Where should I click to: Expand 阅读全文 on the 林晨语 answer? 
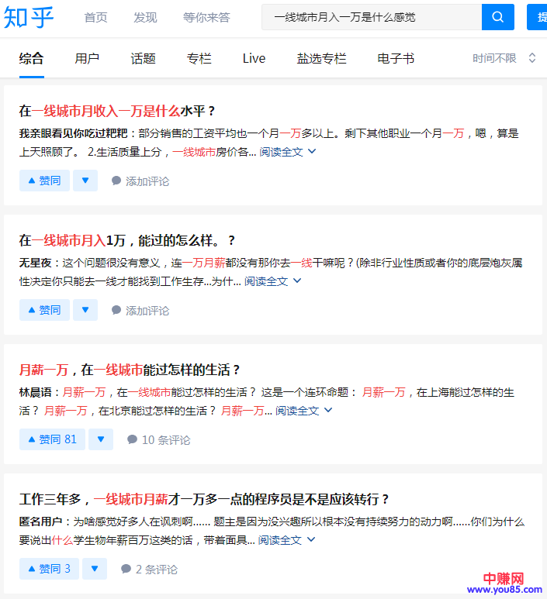pyautogui.click(x=303, y=411)
